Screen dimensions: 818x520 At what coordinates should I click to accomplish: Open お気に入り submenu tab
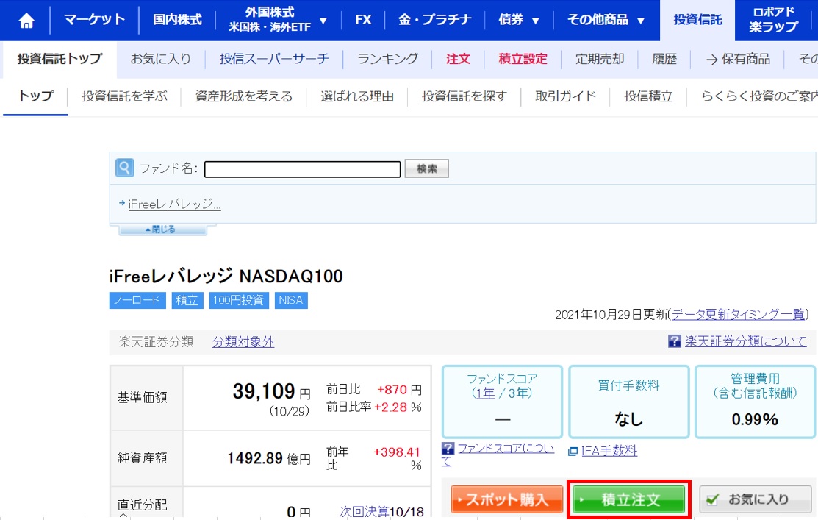tap(161, 59)
